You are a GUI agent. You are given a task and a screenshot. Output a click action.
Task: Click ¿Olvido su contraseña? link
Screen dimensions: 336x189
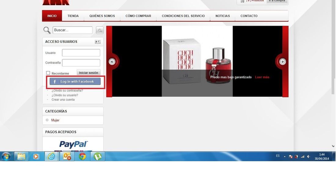click(67, 91)
